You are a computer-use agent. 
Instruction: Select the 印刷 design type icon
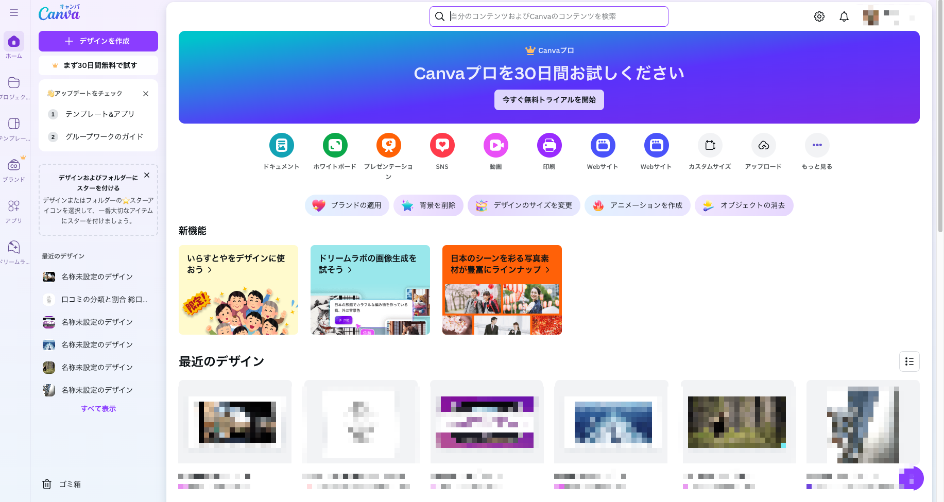point(550,145)
